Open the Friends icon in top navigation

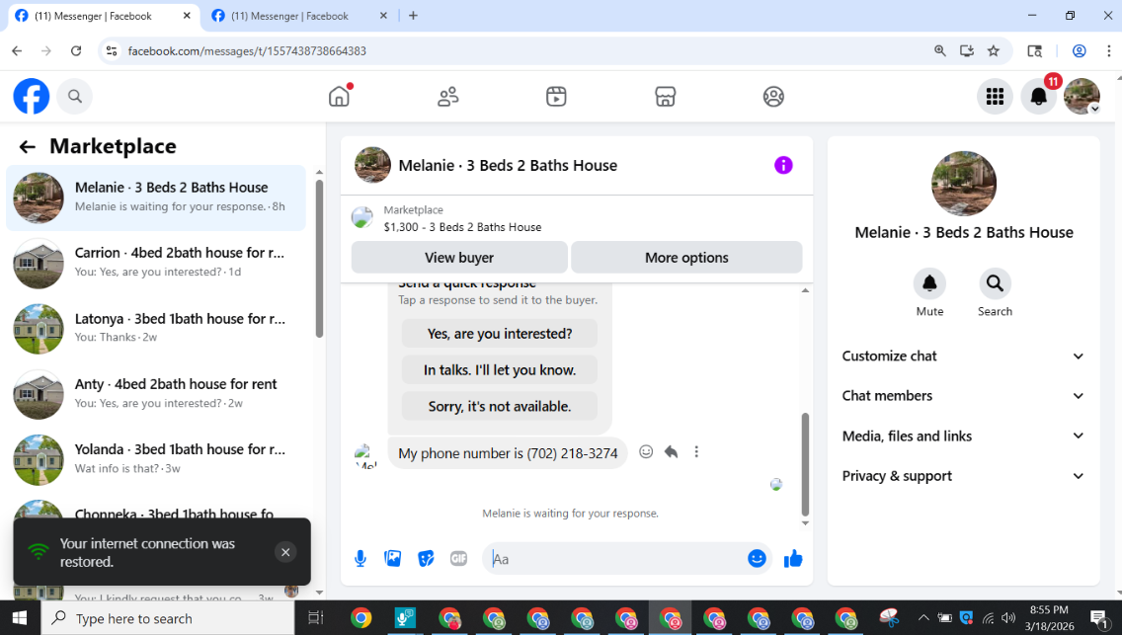click(448, 97)
